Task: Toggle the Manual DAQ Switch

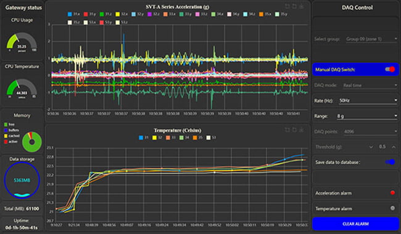Action: coord(390,69)
